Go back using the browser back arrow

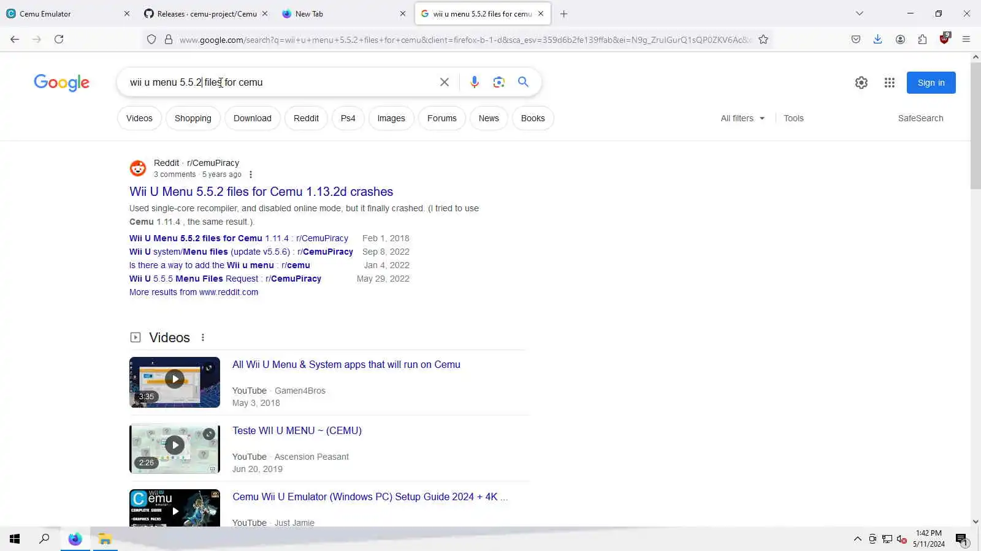point(15,39)
